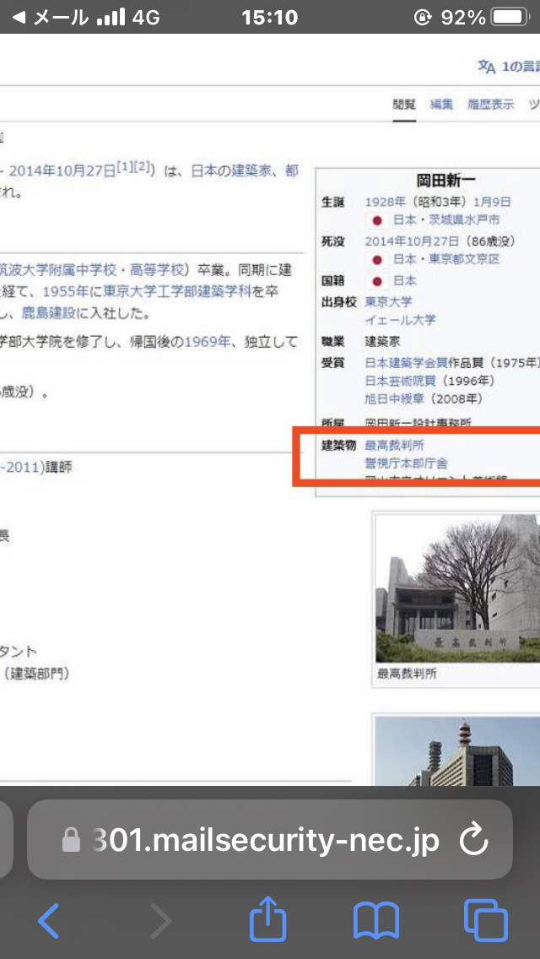
Task: Tap the Safari back arrow
Action: tap(49, 919)
